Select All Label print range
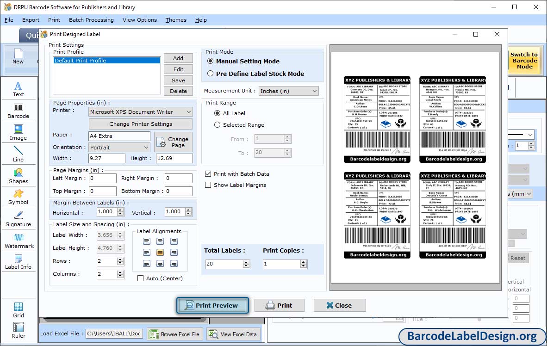Screen dimensions: 547x346 coord(218,113)
